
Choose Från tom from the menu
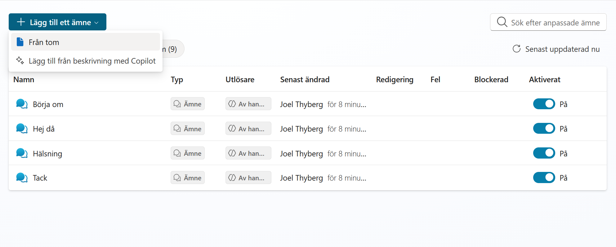(86, 42)
